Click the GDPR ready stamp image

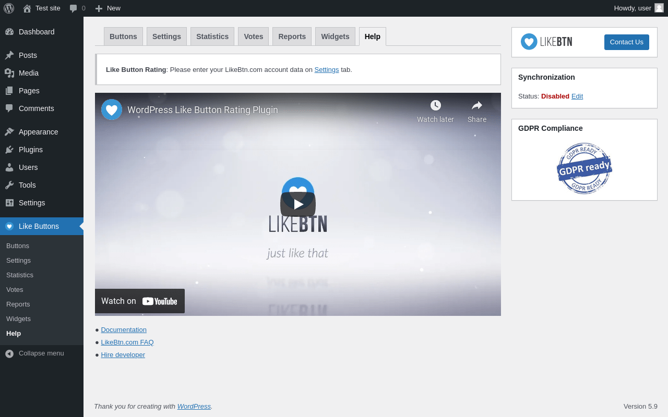pyautogui.click(x=584, y=168)
